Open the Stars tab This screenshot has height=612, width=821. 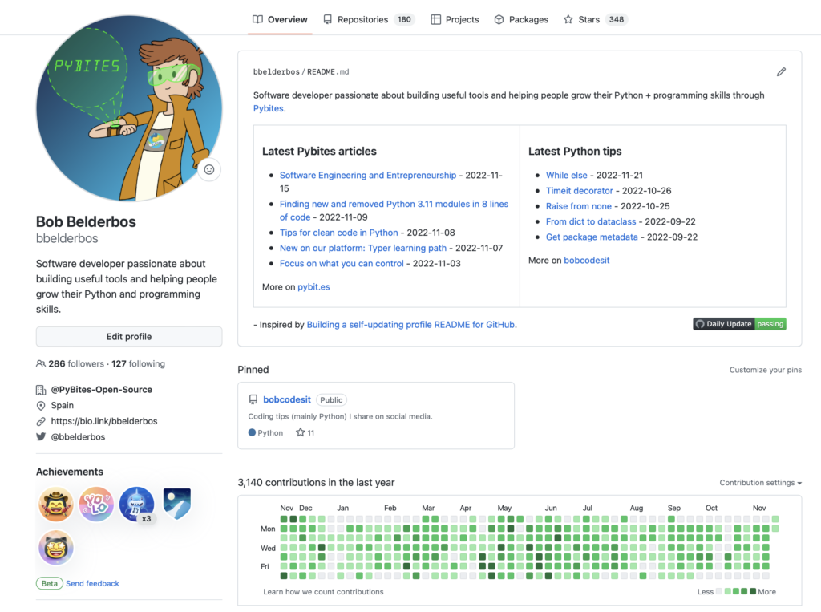point(594,19)
